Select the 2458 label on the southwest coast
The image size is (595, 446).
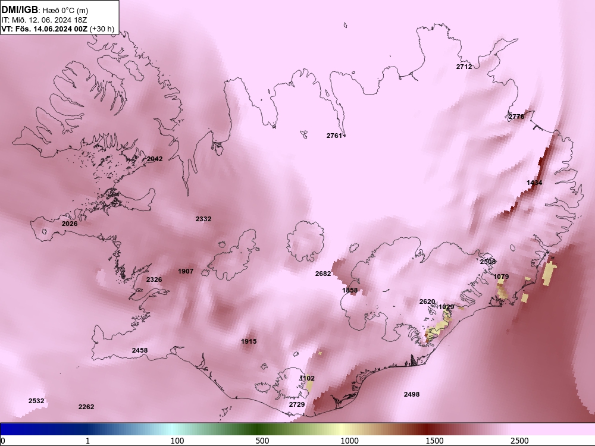pos(140,350)
